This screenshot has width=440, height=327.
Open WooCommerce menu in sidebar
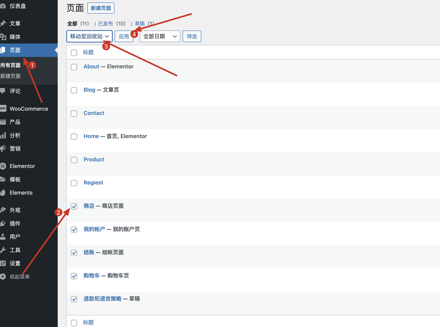pyautogui.click(x=29, y=109)
